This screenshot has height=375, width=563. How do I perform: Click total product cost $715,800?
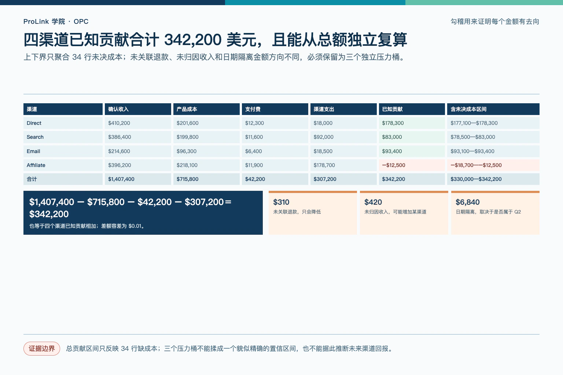(x=206, y=179)
